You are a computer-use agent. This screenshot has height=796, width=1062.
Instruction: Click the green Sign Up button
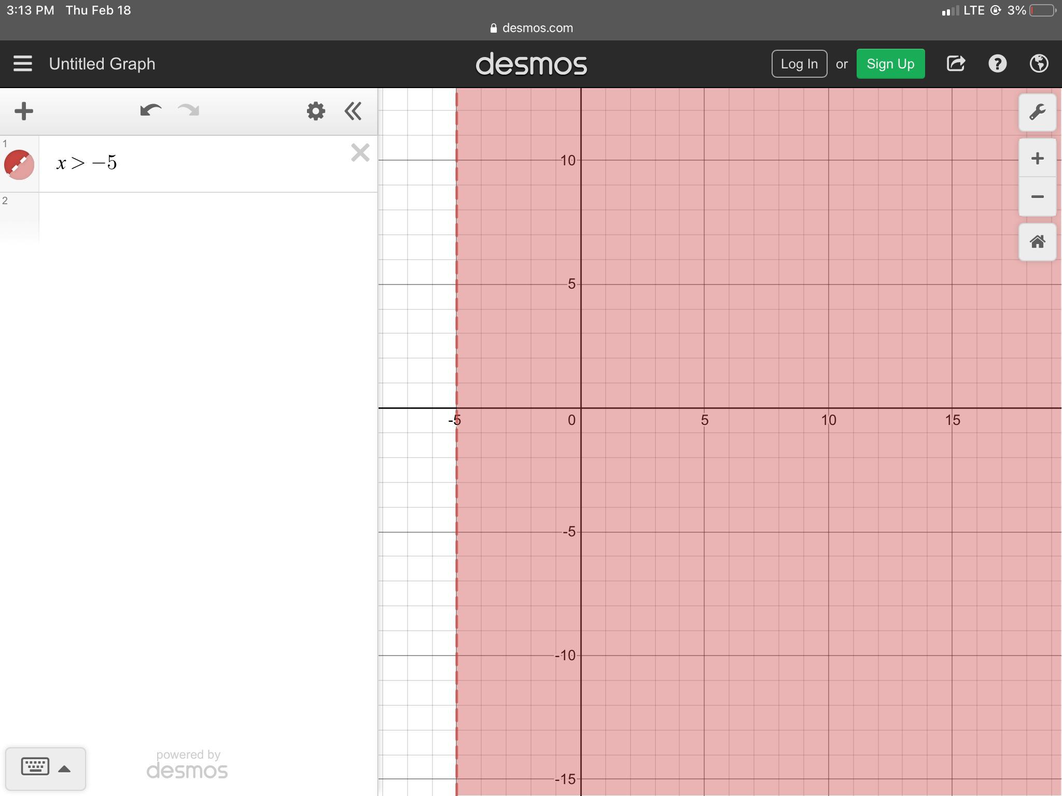890,64
